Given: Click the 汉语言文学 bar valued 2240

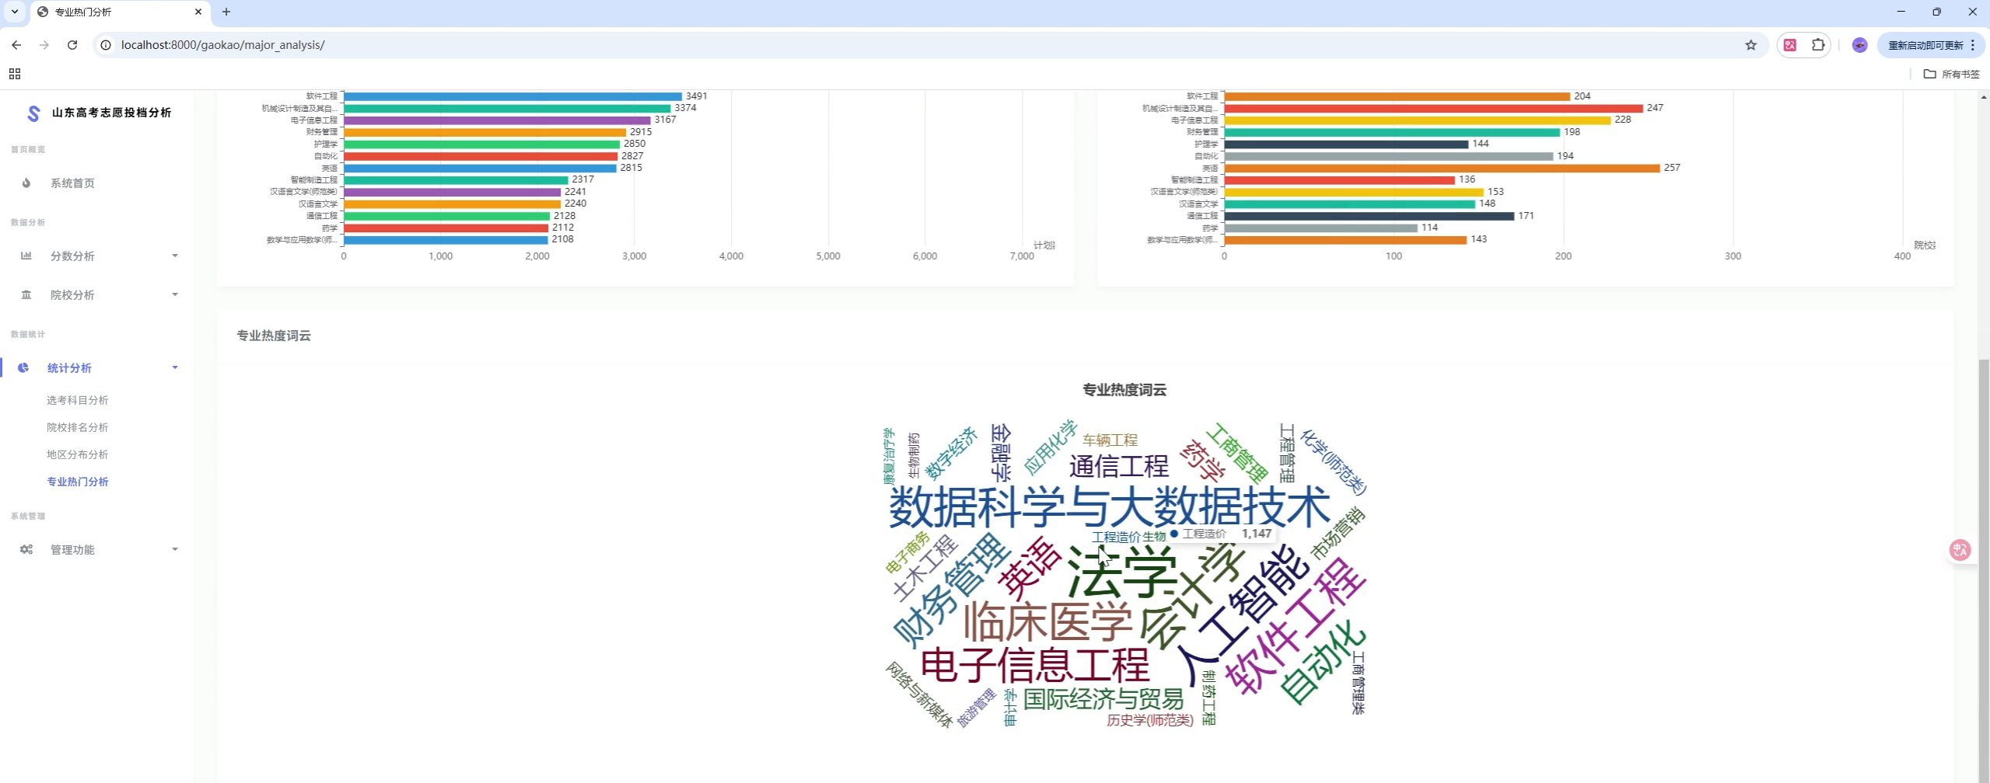Looking at the screenshot, I should tap(453, 204).
